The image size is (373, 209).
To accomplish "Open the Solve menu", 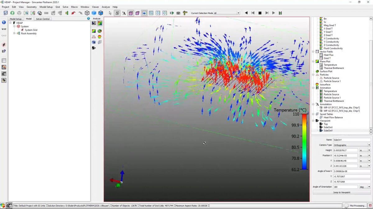I will (65, 7).
